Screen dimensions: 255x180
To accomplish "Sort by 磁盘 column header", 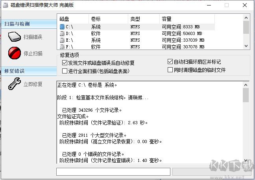I will (x=73, y=19).
